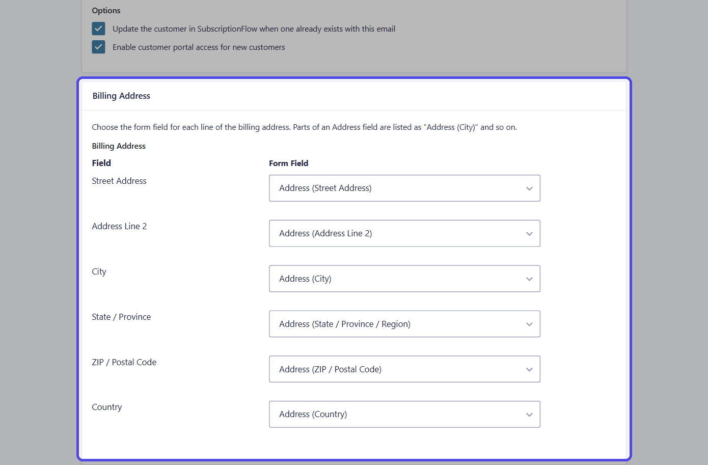Open the Address (City) dropdown

click(x=404, y=279)
